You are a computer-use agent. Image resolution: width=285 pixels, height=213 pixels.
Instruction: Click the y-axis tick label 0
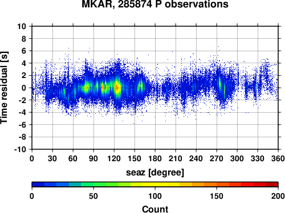point(24,88)
